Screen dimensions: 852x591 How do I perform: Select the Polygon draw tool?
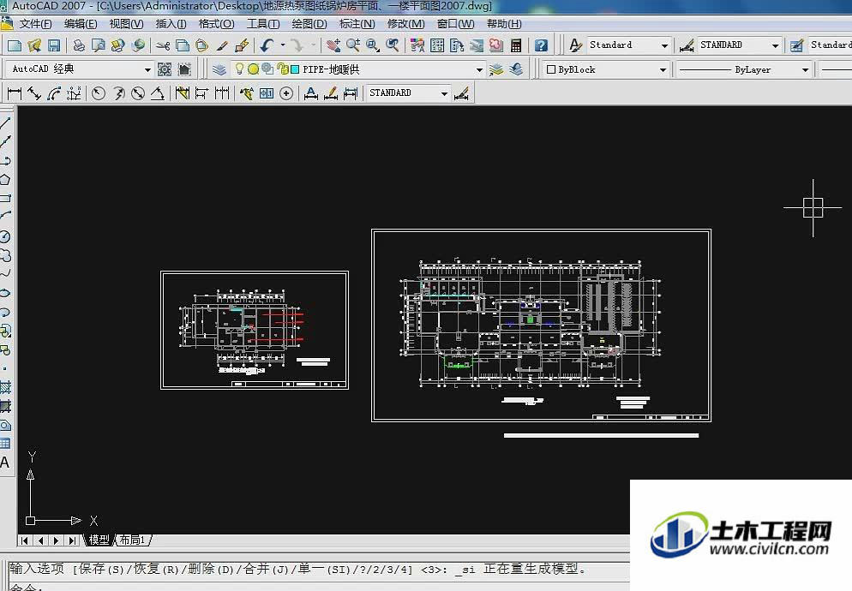click(5, 180)
